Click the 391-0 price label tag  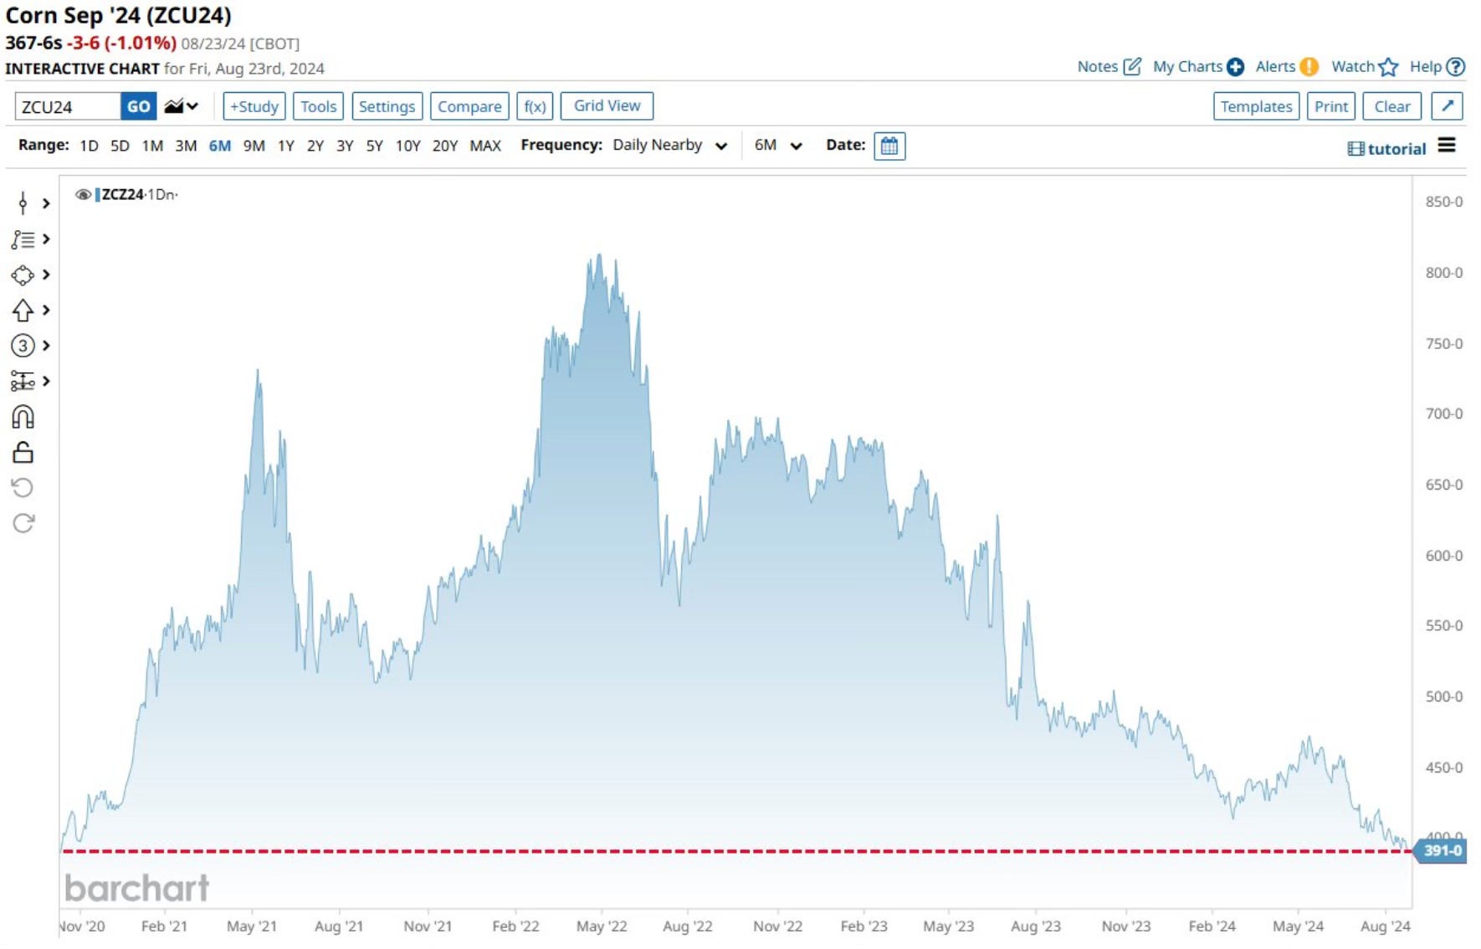tap(1441, 851)
